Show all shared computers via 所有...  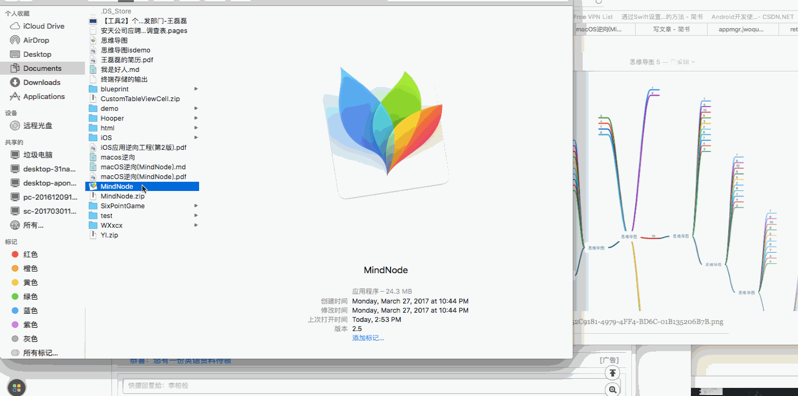click(33, 225)
